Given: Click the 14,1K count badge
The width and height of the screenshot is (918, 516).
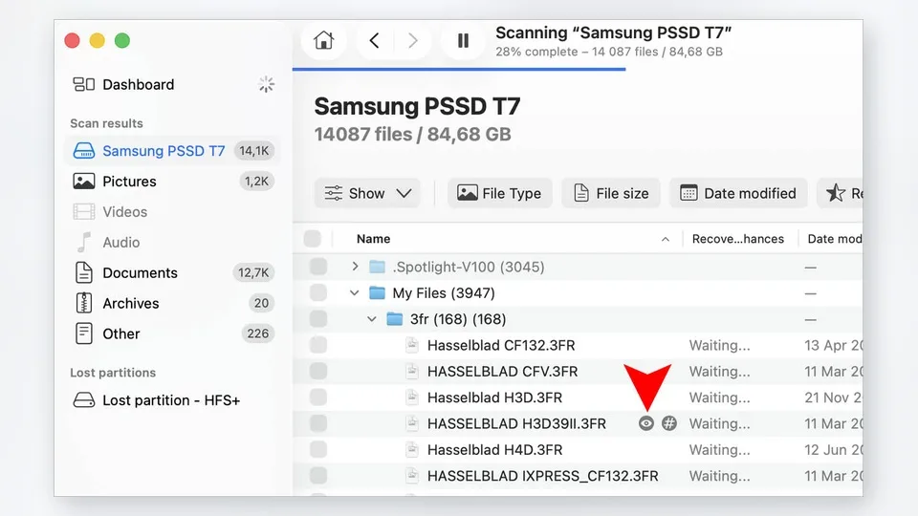Looking at the screenshot, I should [x=254, y=151].
